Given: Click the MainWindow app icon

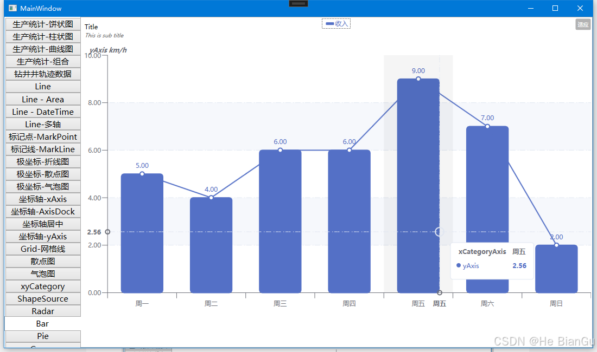Looking at the screenshot, I should (13, 8).
